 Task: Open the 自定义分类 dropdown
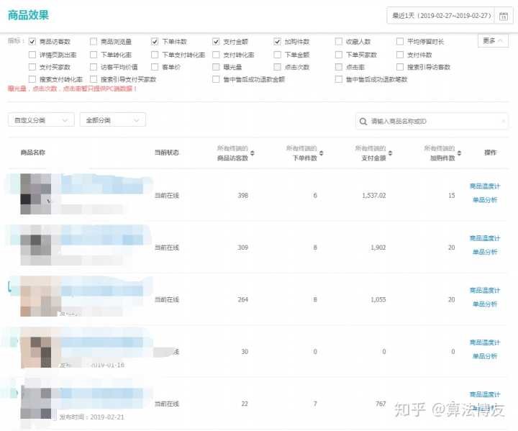(41, 120)
